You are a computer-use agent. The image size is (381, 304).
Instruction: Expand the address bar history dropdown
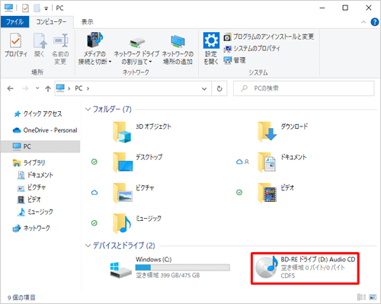(x=204, y=88)
